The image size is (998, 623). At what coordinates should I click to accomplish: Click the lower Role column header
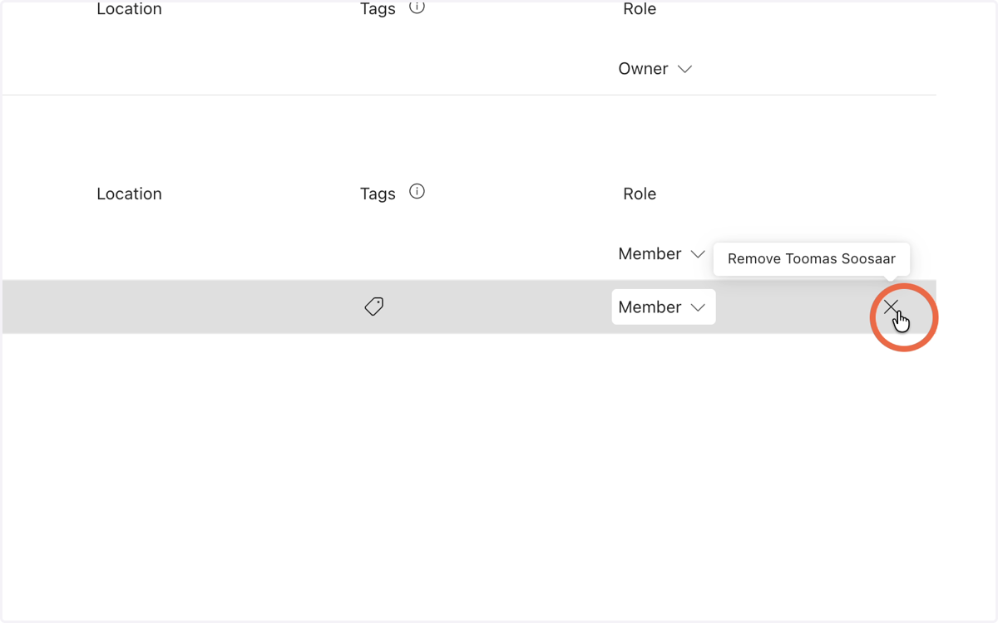point(640,194)
